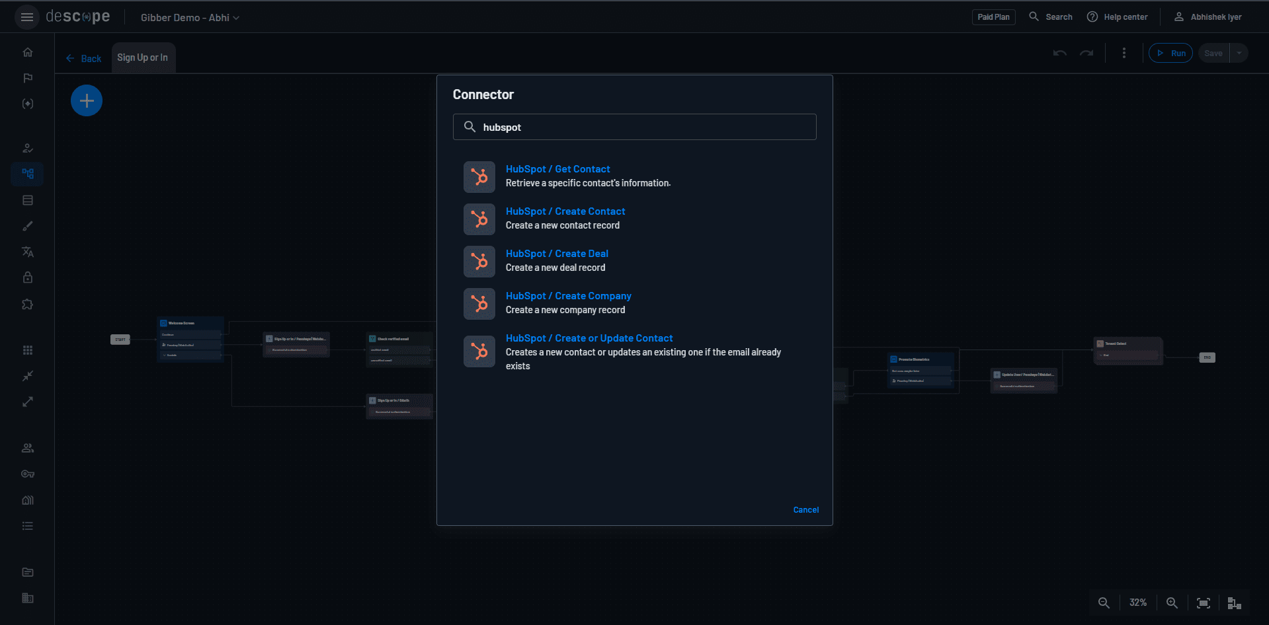Open the Help center
1269x625 pixels.
(x=1118, y=17)
